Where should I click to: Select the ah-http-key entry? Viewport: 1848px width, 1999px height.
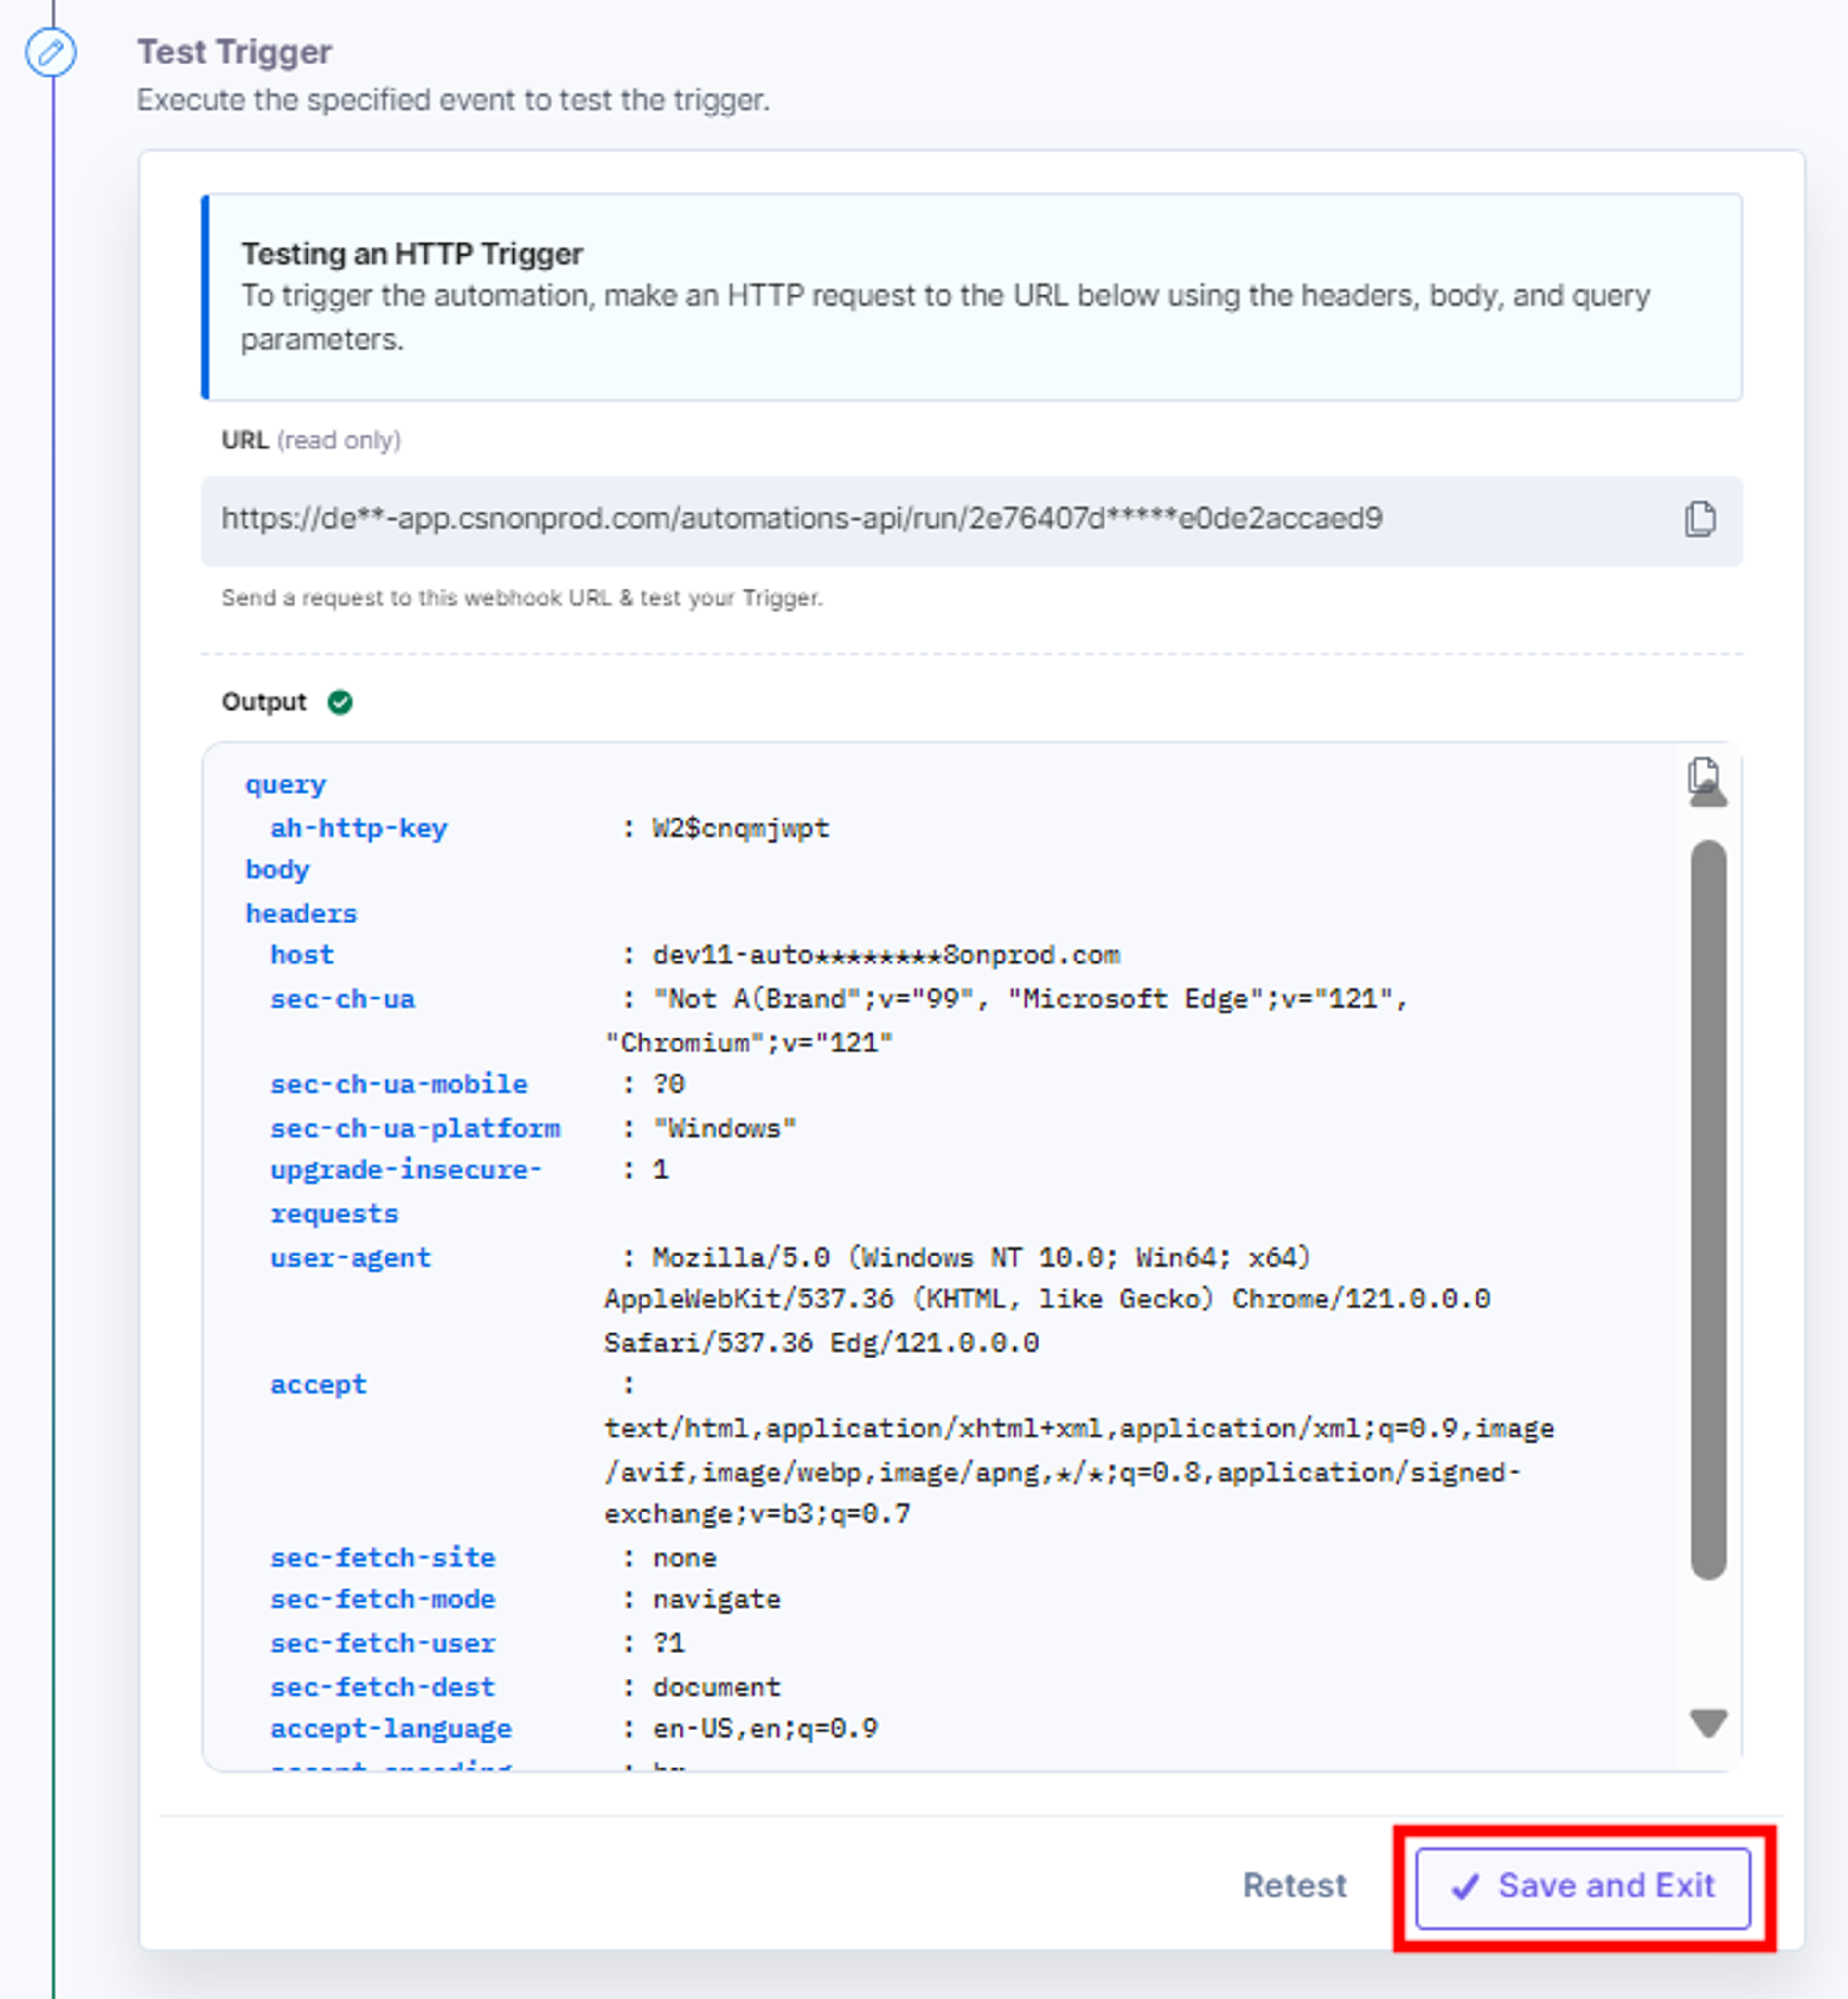(x=358, y=828)
